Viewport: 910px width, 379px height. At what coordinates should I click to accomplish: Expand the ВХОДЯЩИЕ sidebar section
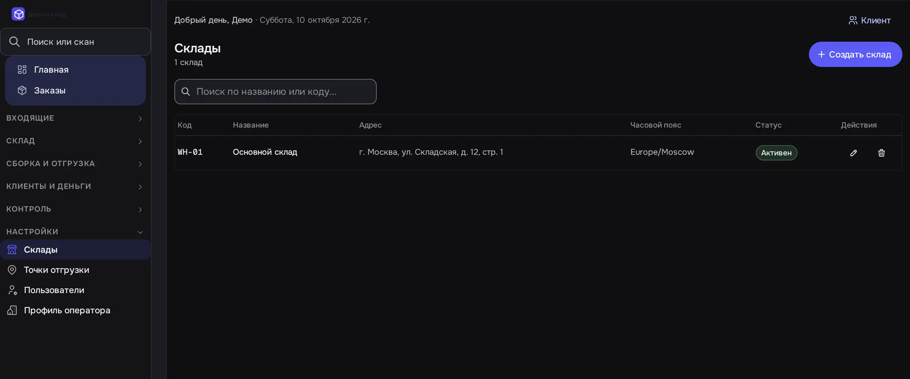(x=75, y=118)
